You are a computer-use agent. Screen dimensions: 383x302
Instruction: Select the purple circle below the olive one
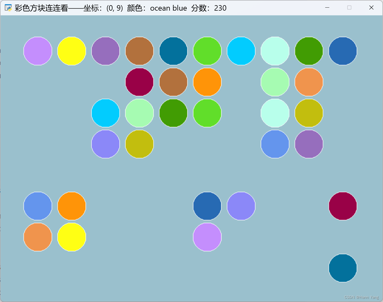309,144
